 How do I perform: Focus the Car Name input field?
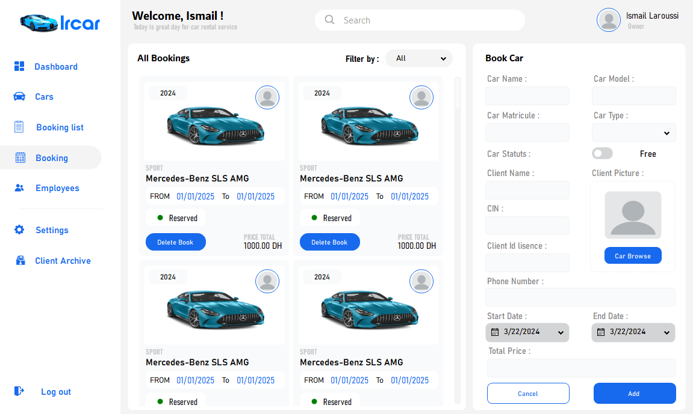pos(527,96)
